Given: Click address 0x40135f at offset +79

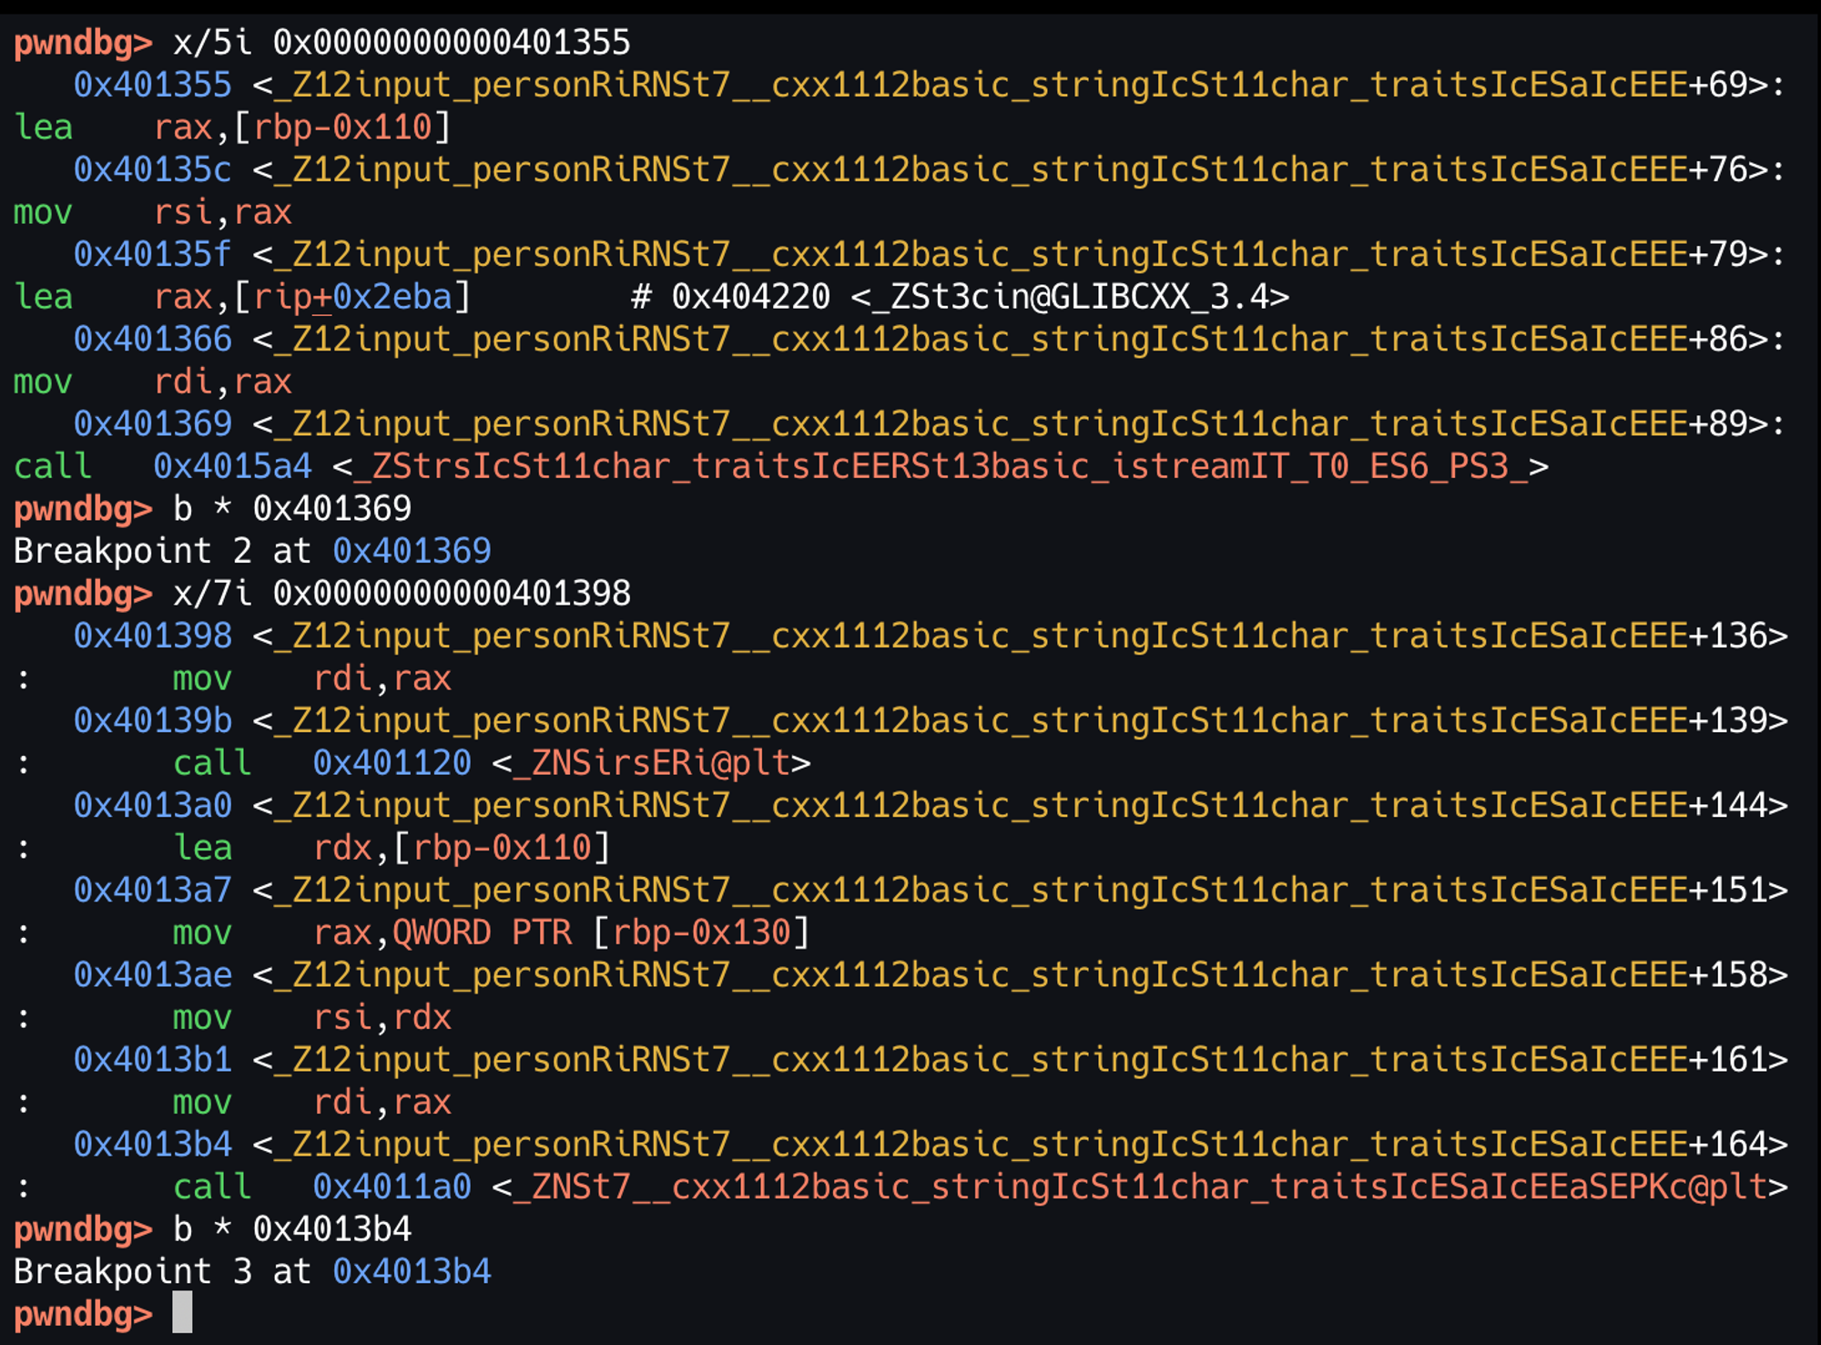Looking at the screenshot, I should point(152,254).
